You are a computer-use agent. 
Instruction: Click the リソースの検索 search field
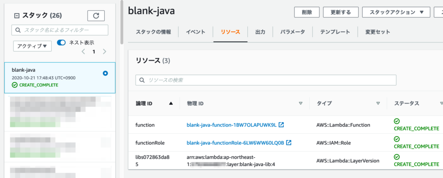click(266, 80)
